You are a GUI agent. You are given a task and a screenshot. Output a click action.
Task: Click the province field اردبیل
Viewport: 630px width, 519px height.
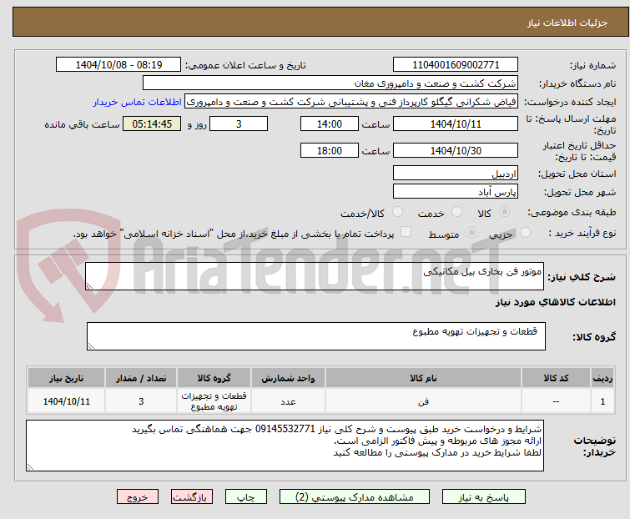point(456,173)
